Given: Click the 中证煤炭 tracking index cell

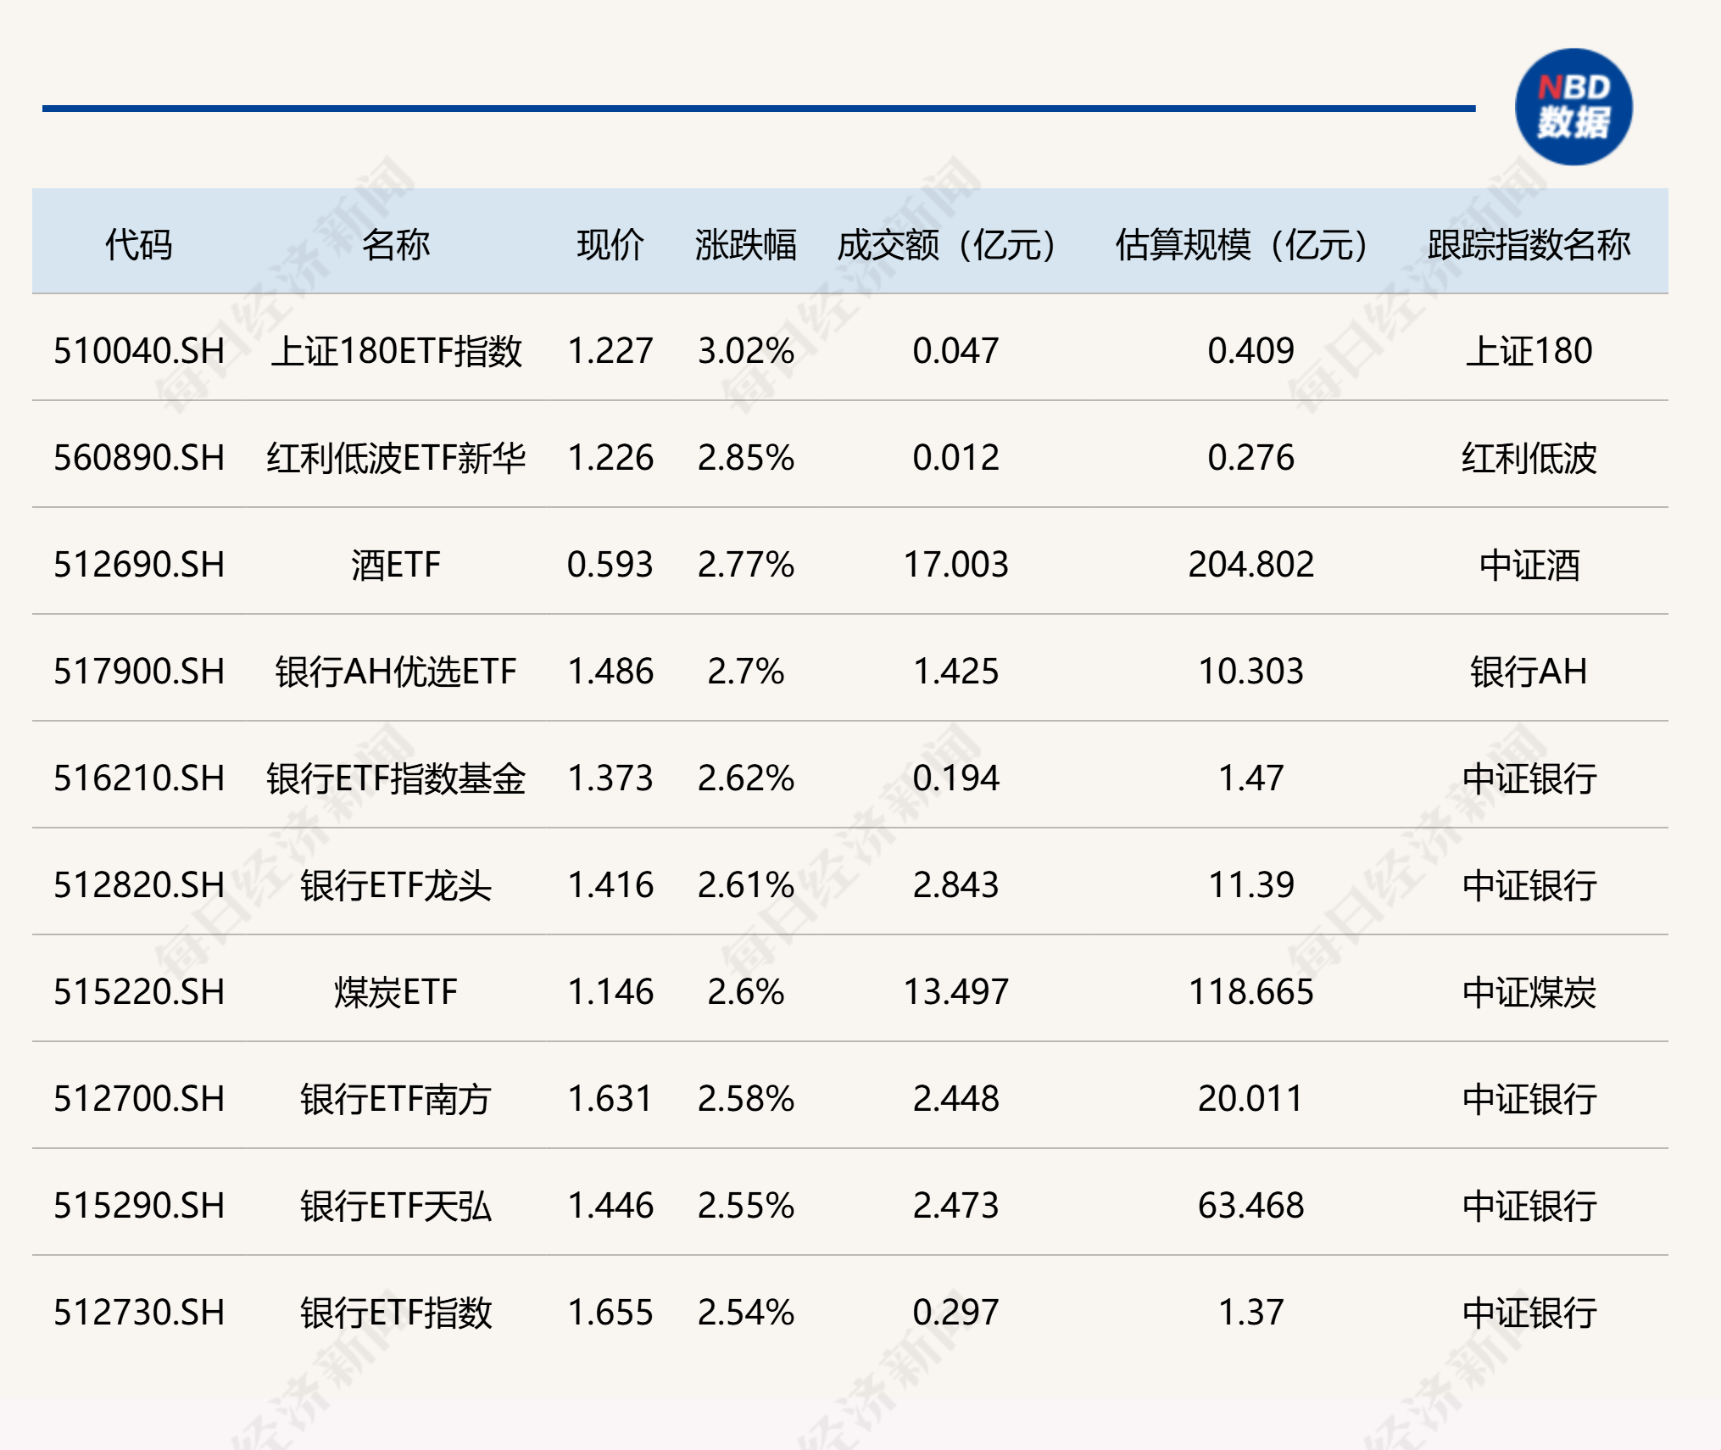Looking at the screenshot, I should click(1529, 992).
